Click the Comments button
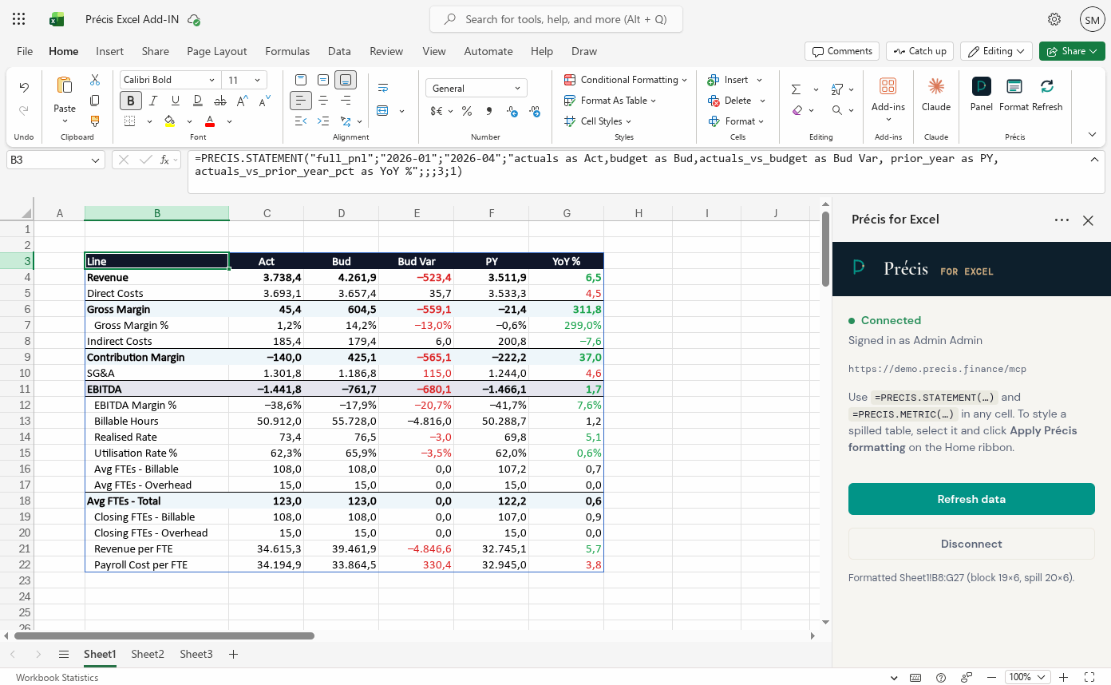The image size is (1111, 685). (842, 51)
